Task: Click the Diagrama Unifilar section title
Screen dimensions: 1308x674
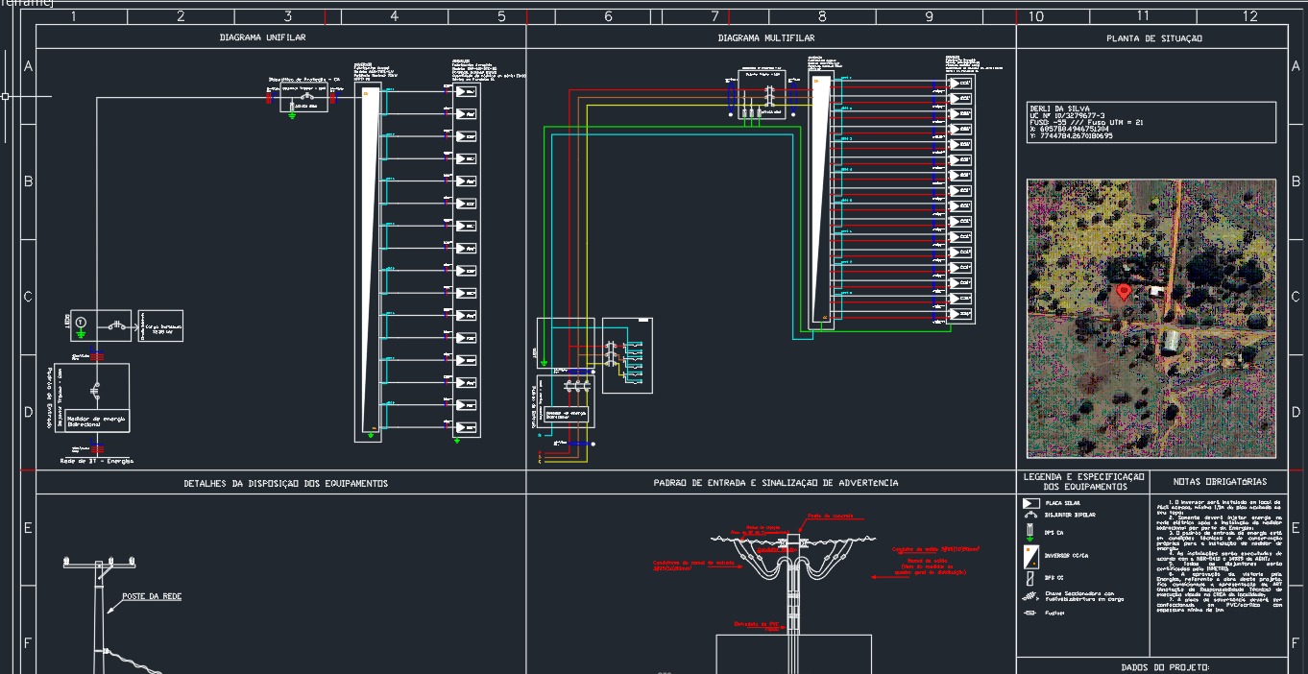Action: tap(261, 37)
